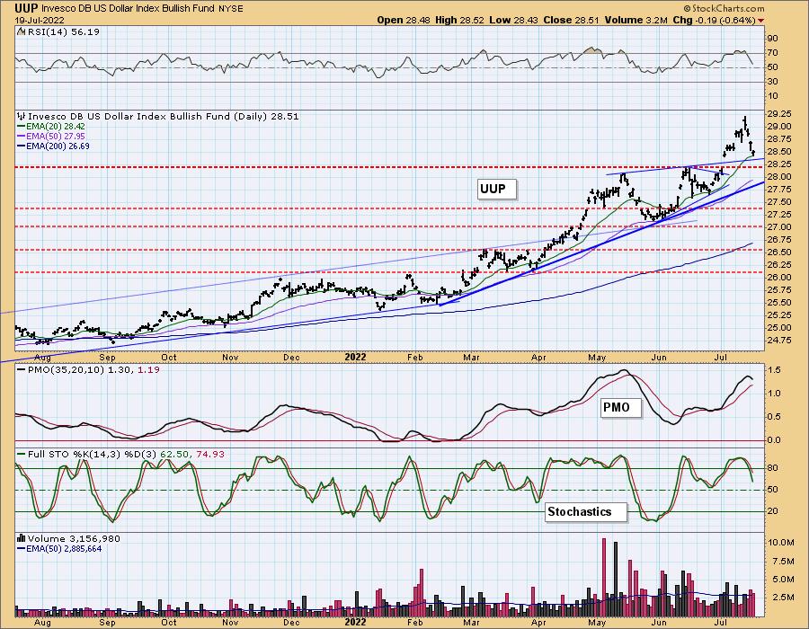This screenshot has height=629, width=809.
Task: Click the Dec label under the price panel
Action: [291, 358]
